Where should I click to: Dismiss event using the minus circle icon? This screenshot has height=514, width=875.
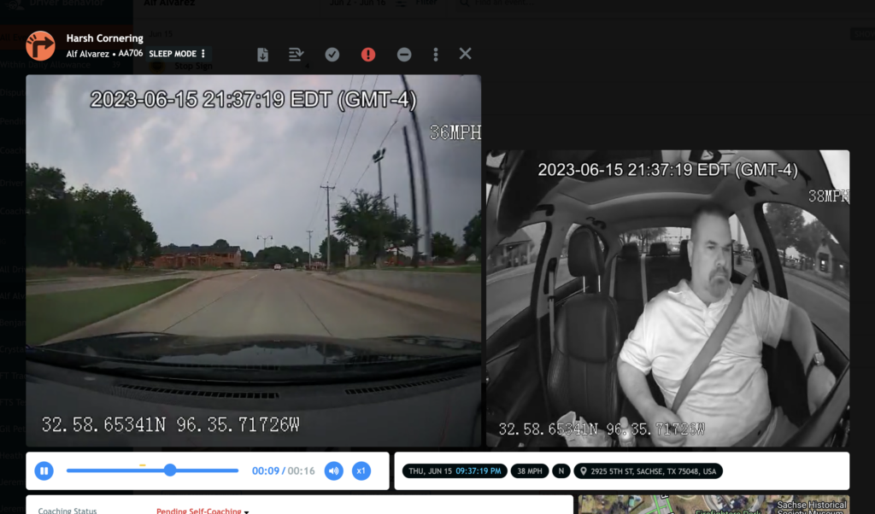[404, 54]
